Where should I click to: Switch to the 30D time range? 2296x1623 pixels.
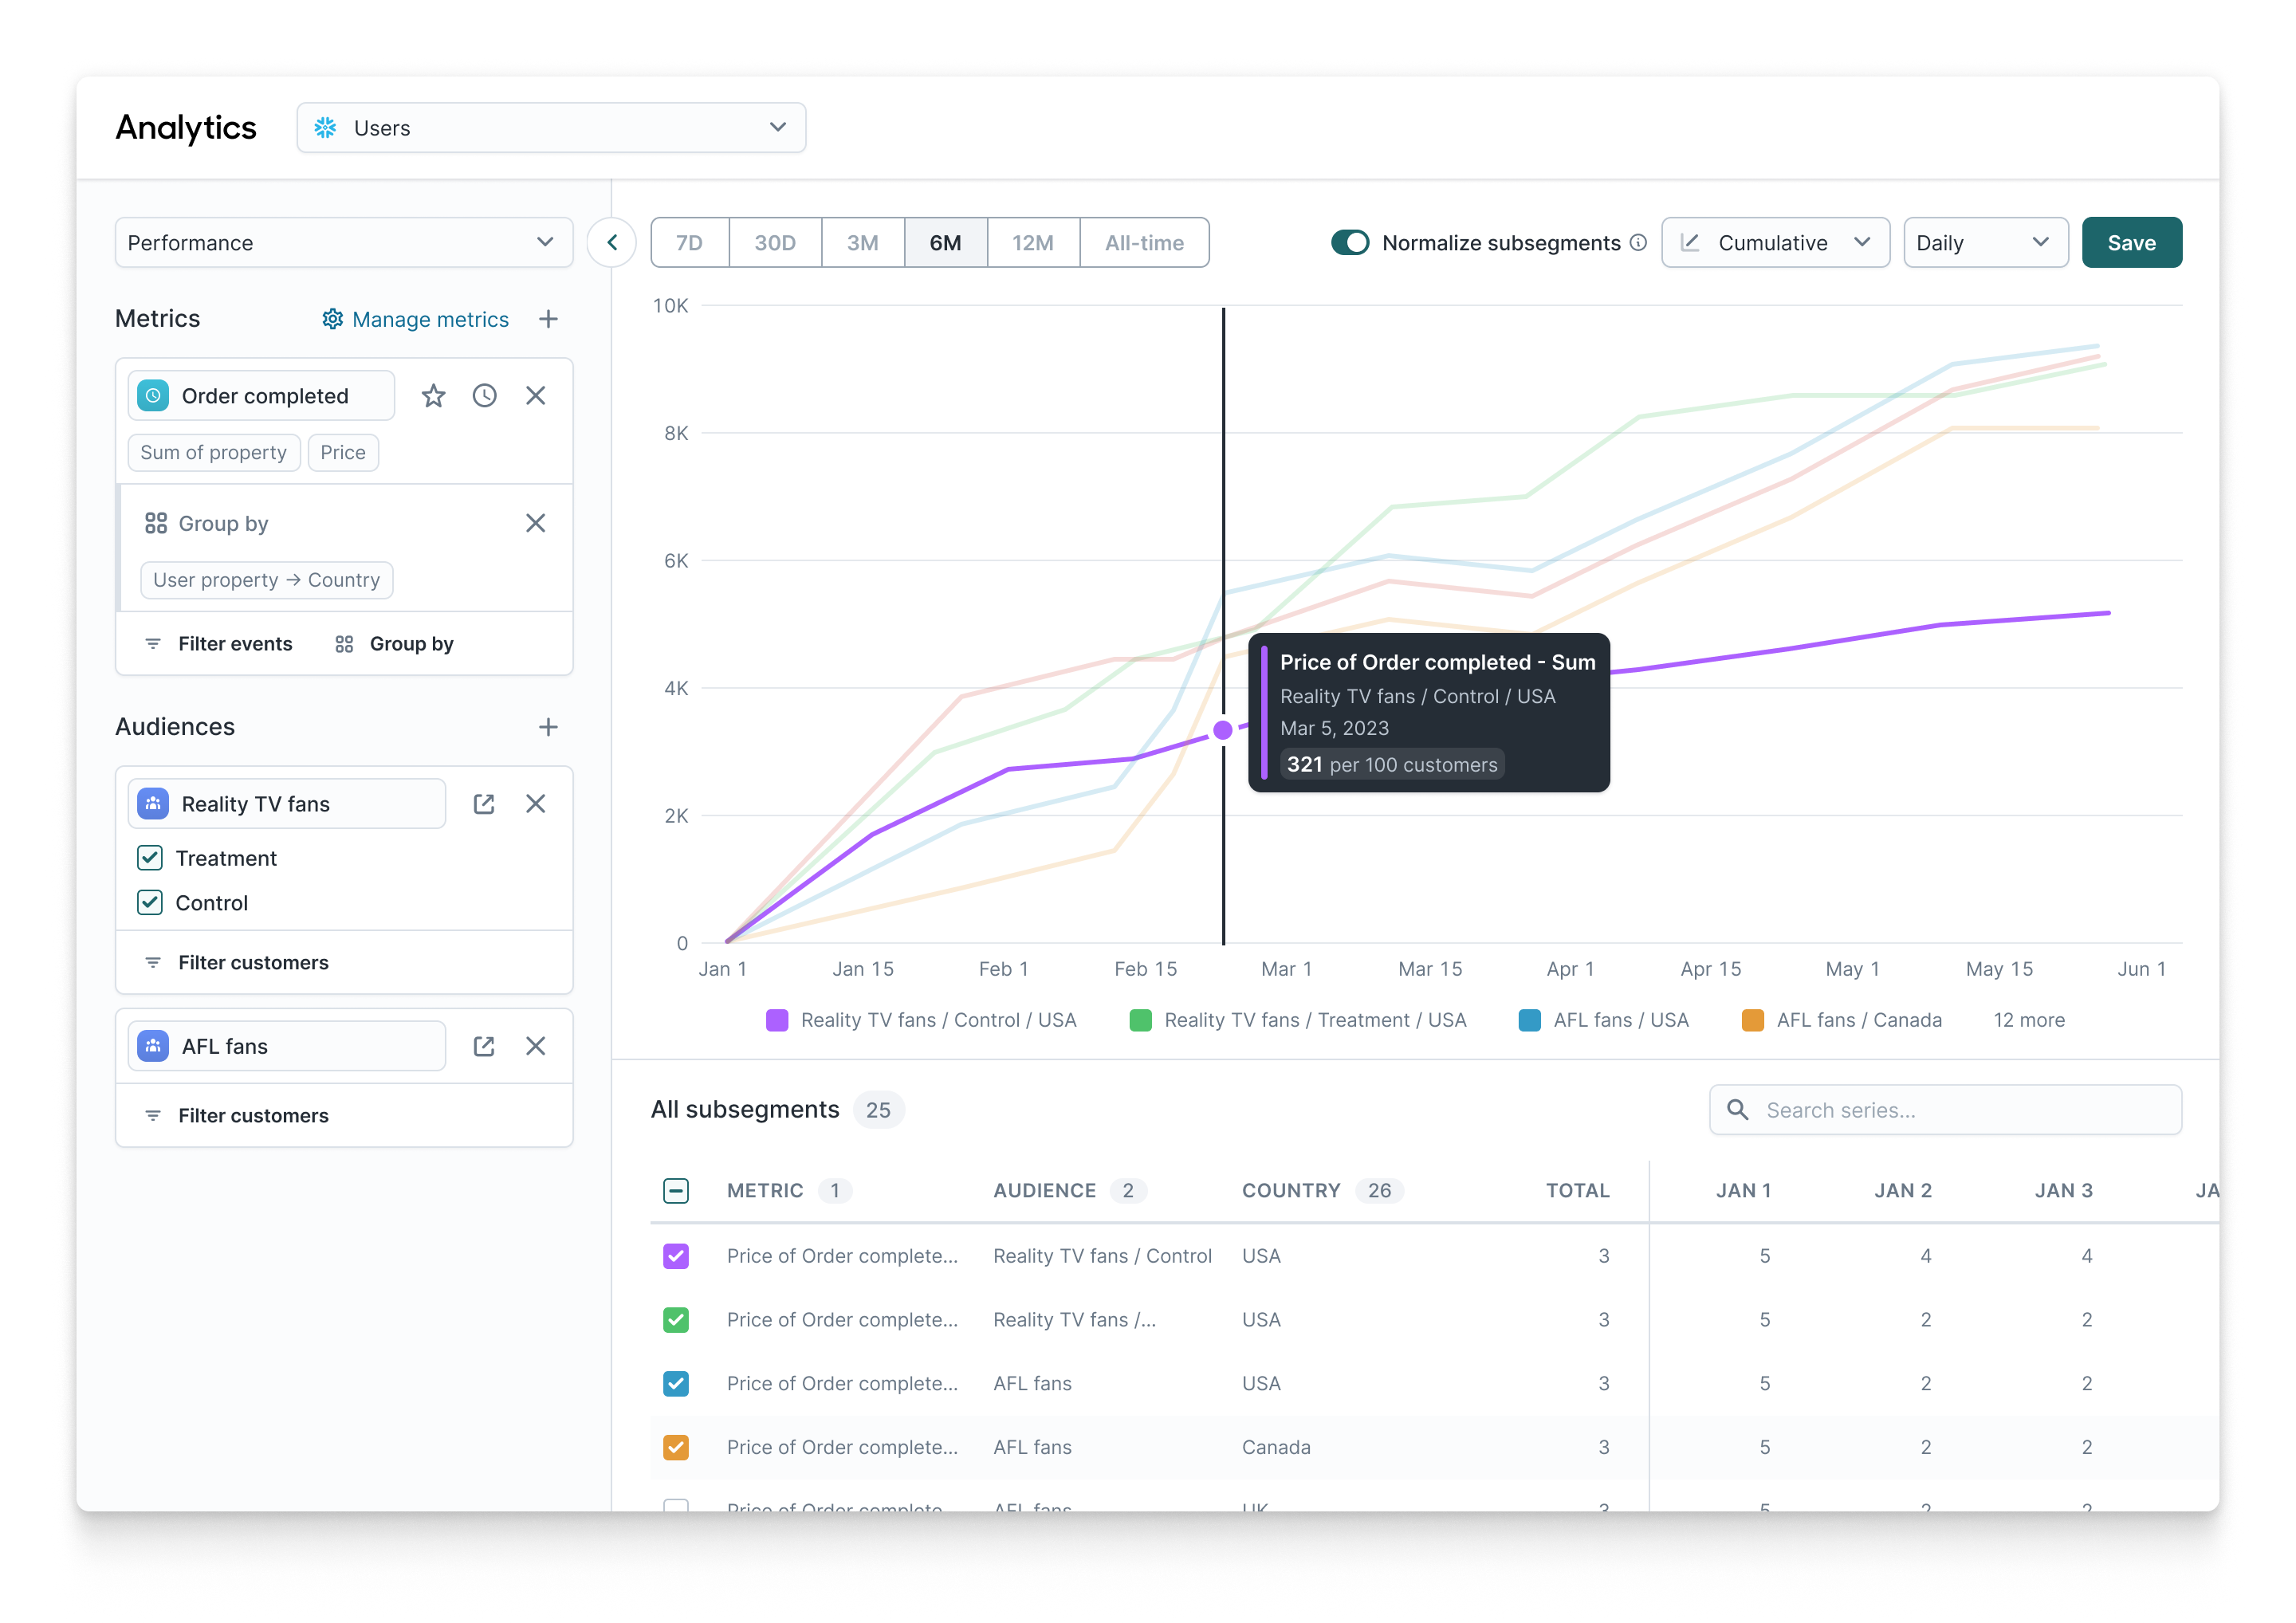(775, 243)
